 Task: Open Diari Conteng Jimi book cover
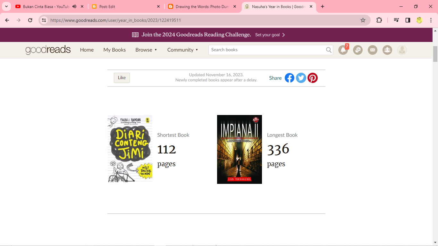[x=130, y=149]
